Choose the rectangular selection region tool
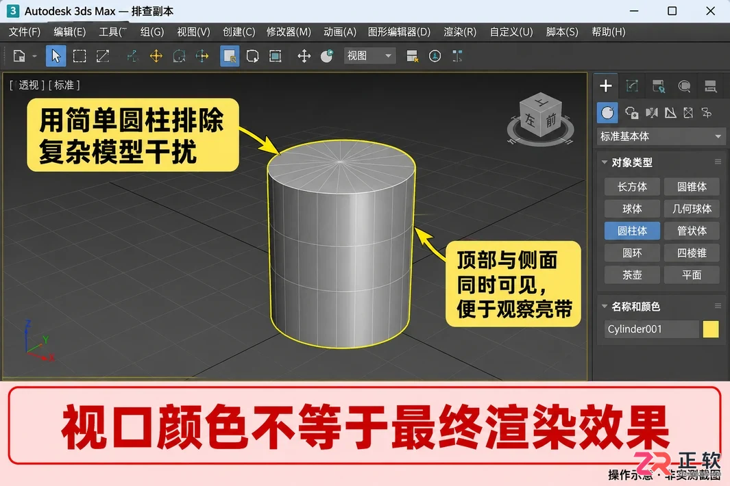The image size is (730, 486). (80, 56)
